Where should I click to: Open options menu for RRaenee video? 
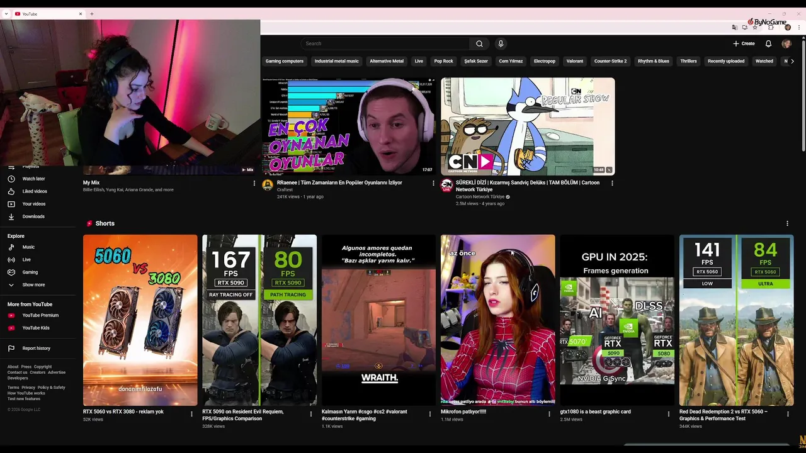[433, 183]
